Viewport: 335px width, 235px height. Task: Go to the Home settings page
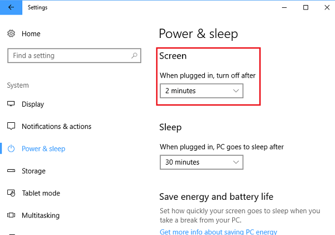31,34
